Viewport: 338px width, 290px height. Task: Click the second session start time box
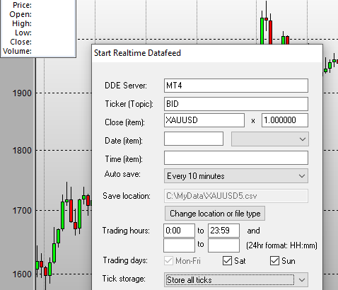point(179,245)
